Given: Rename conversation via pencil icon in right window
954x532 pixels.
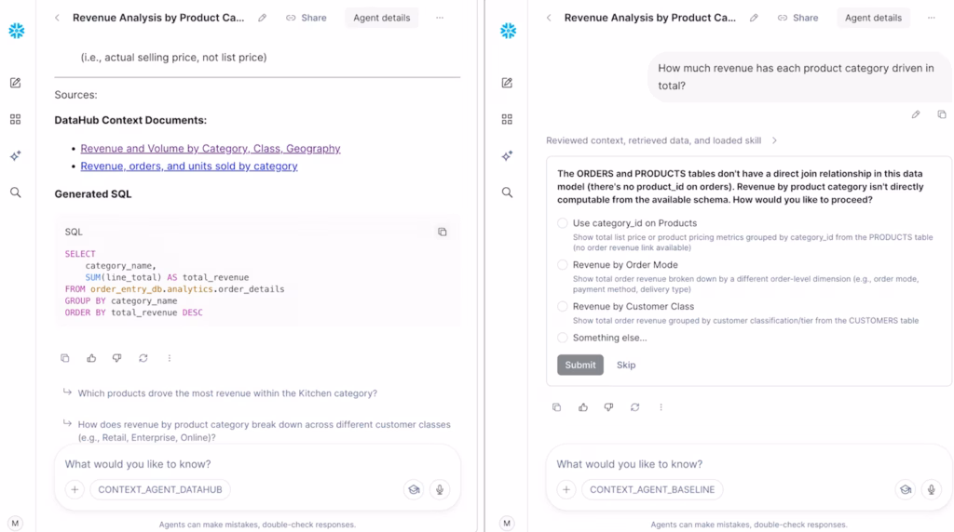Looking at the screenshot, I should pyautogui.click(x=754, y=18).
